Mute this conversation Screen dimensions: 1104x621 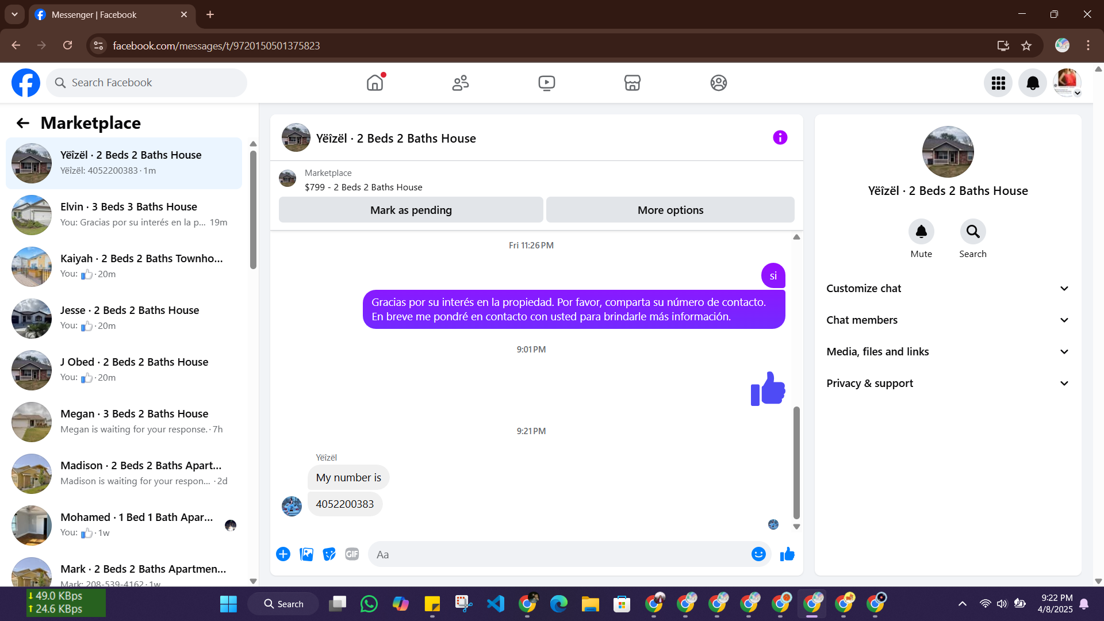point(921,232)
